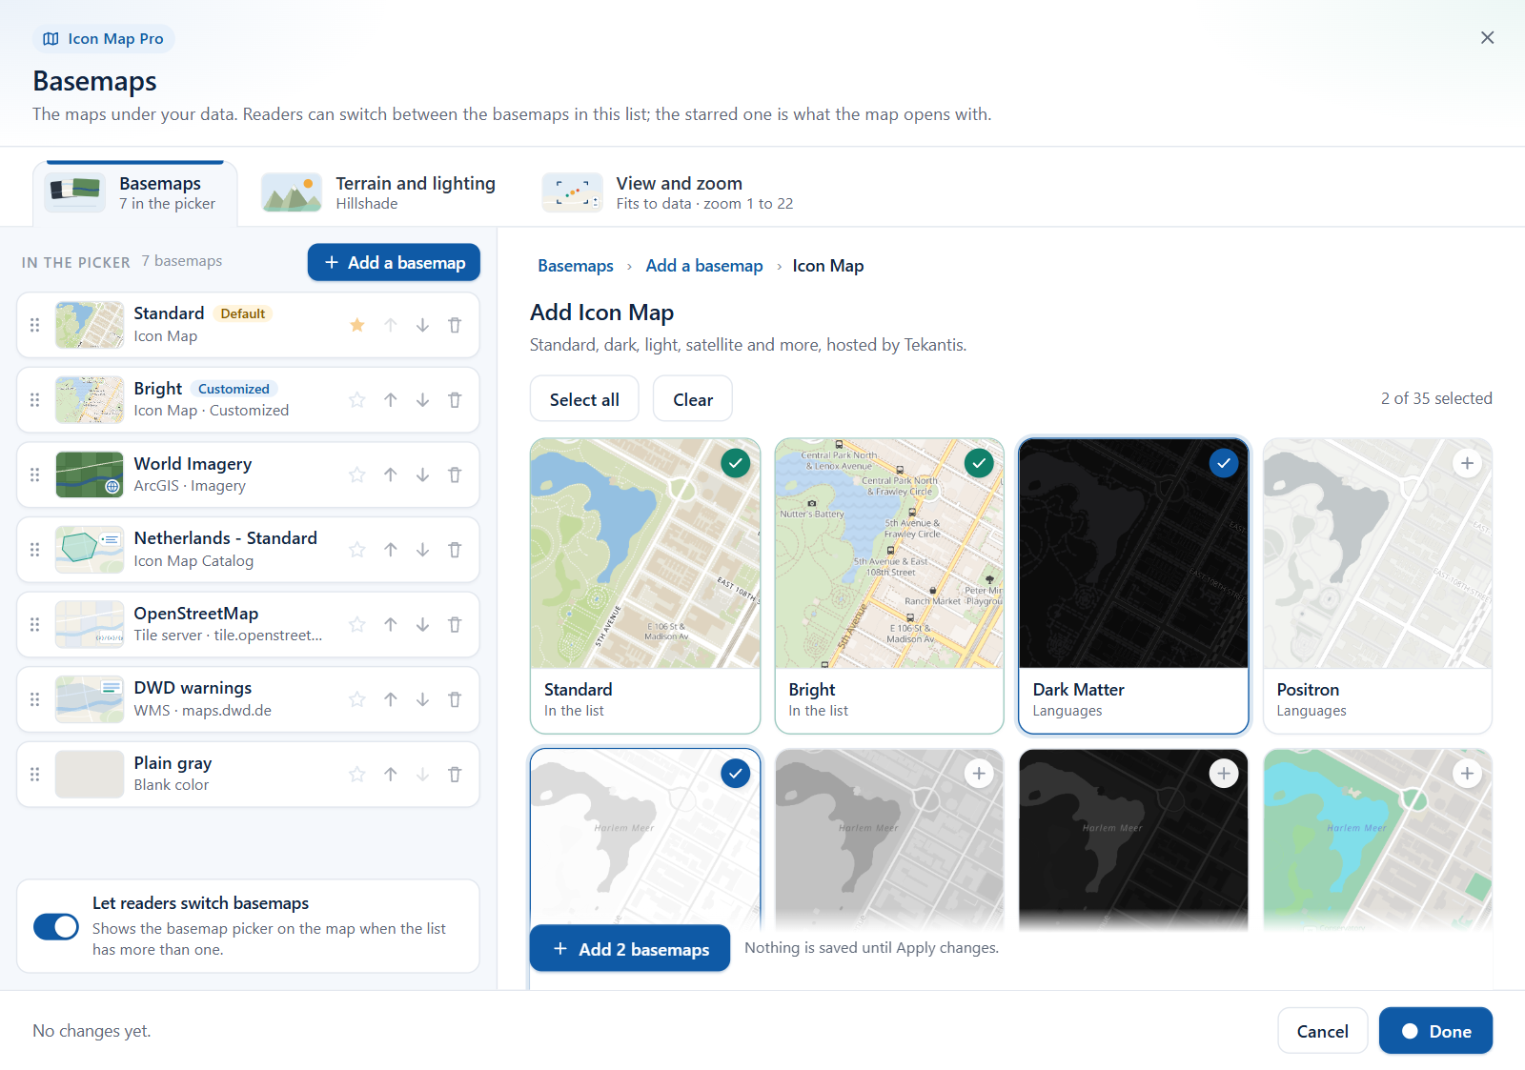Delete the Netherlands - Standard basemap
The height and width of the screenshot is (1070, 1525).
tap(455, 550)
